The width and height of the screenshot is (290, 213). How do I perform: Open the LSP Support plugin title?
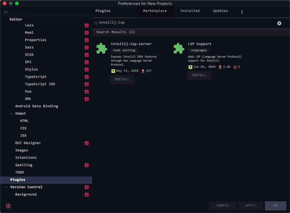click(200, 44)
